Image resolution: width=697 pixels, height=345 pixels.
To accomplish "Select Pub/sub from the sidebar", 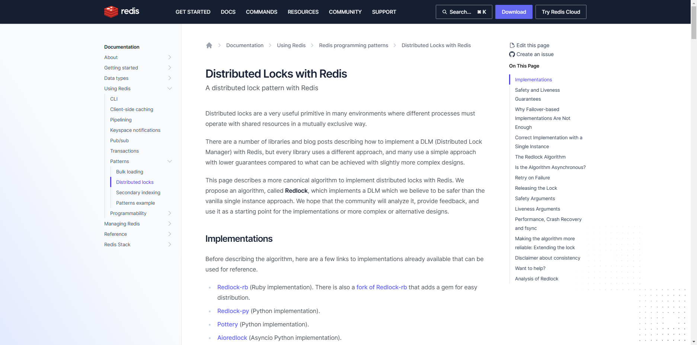I will pyautogui.click(x=119, y=140).
